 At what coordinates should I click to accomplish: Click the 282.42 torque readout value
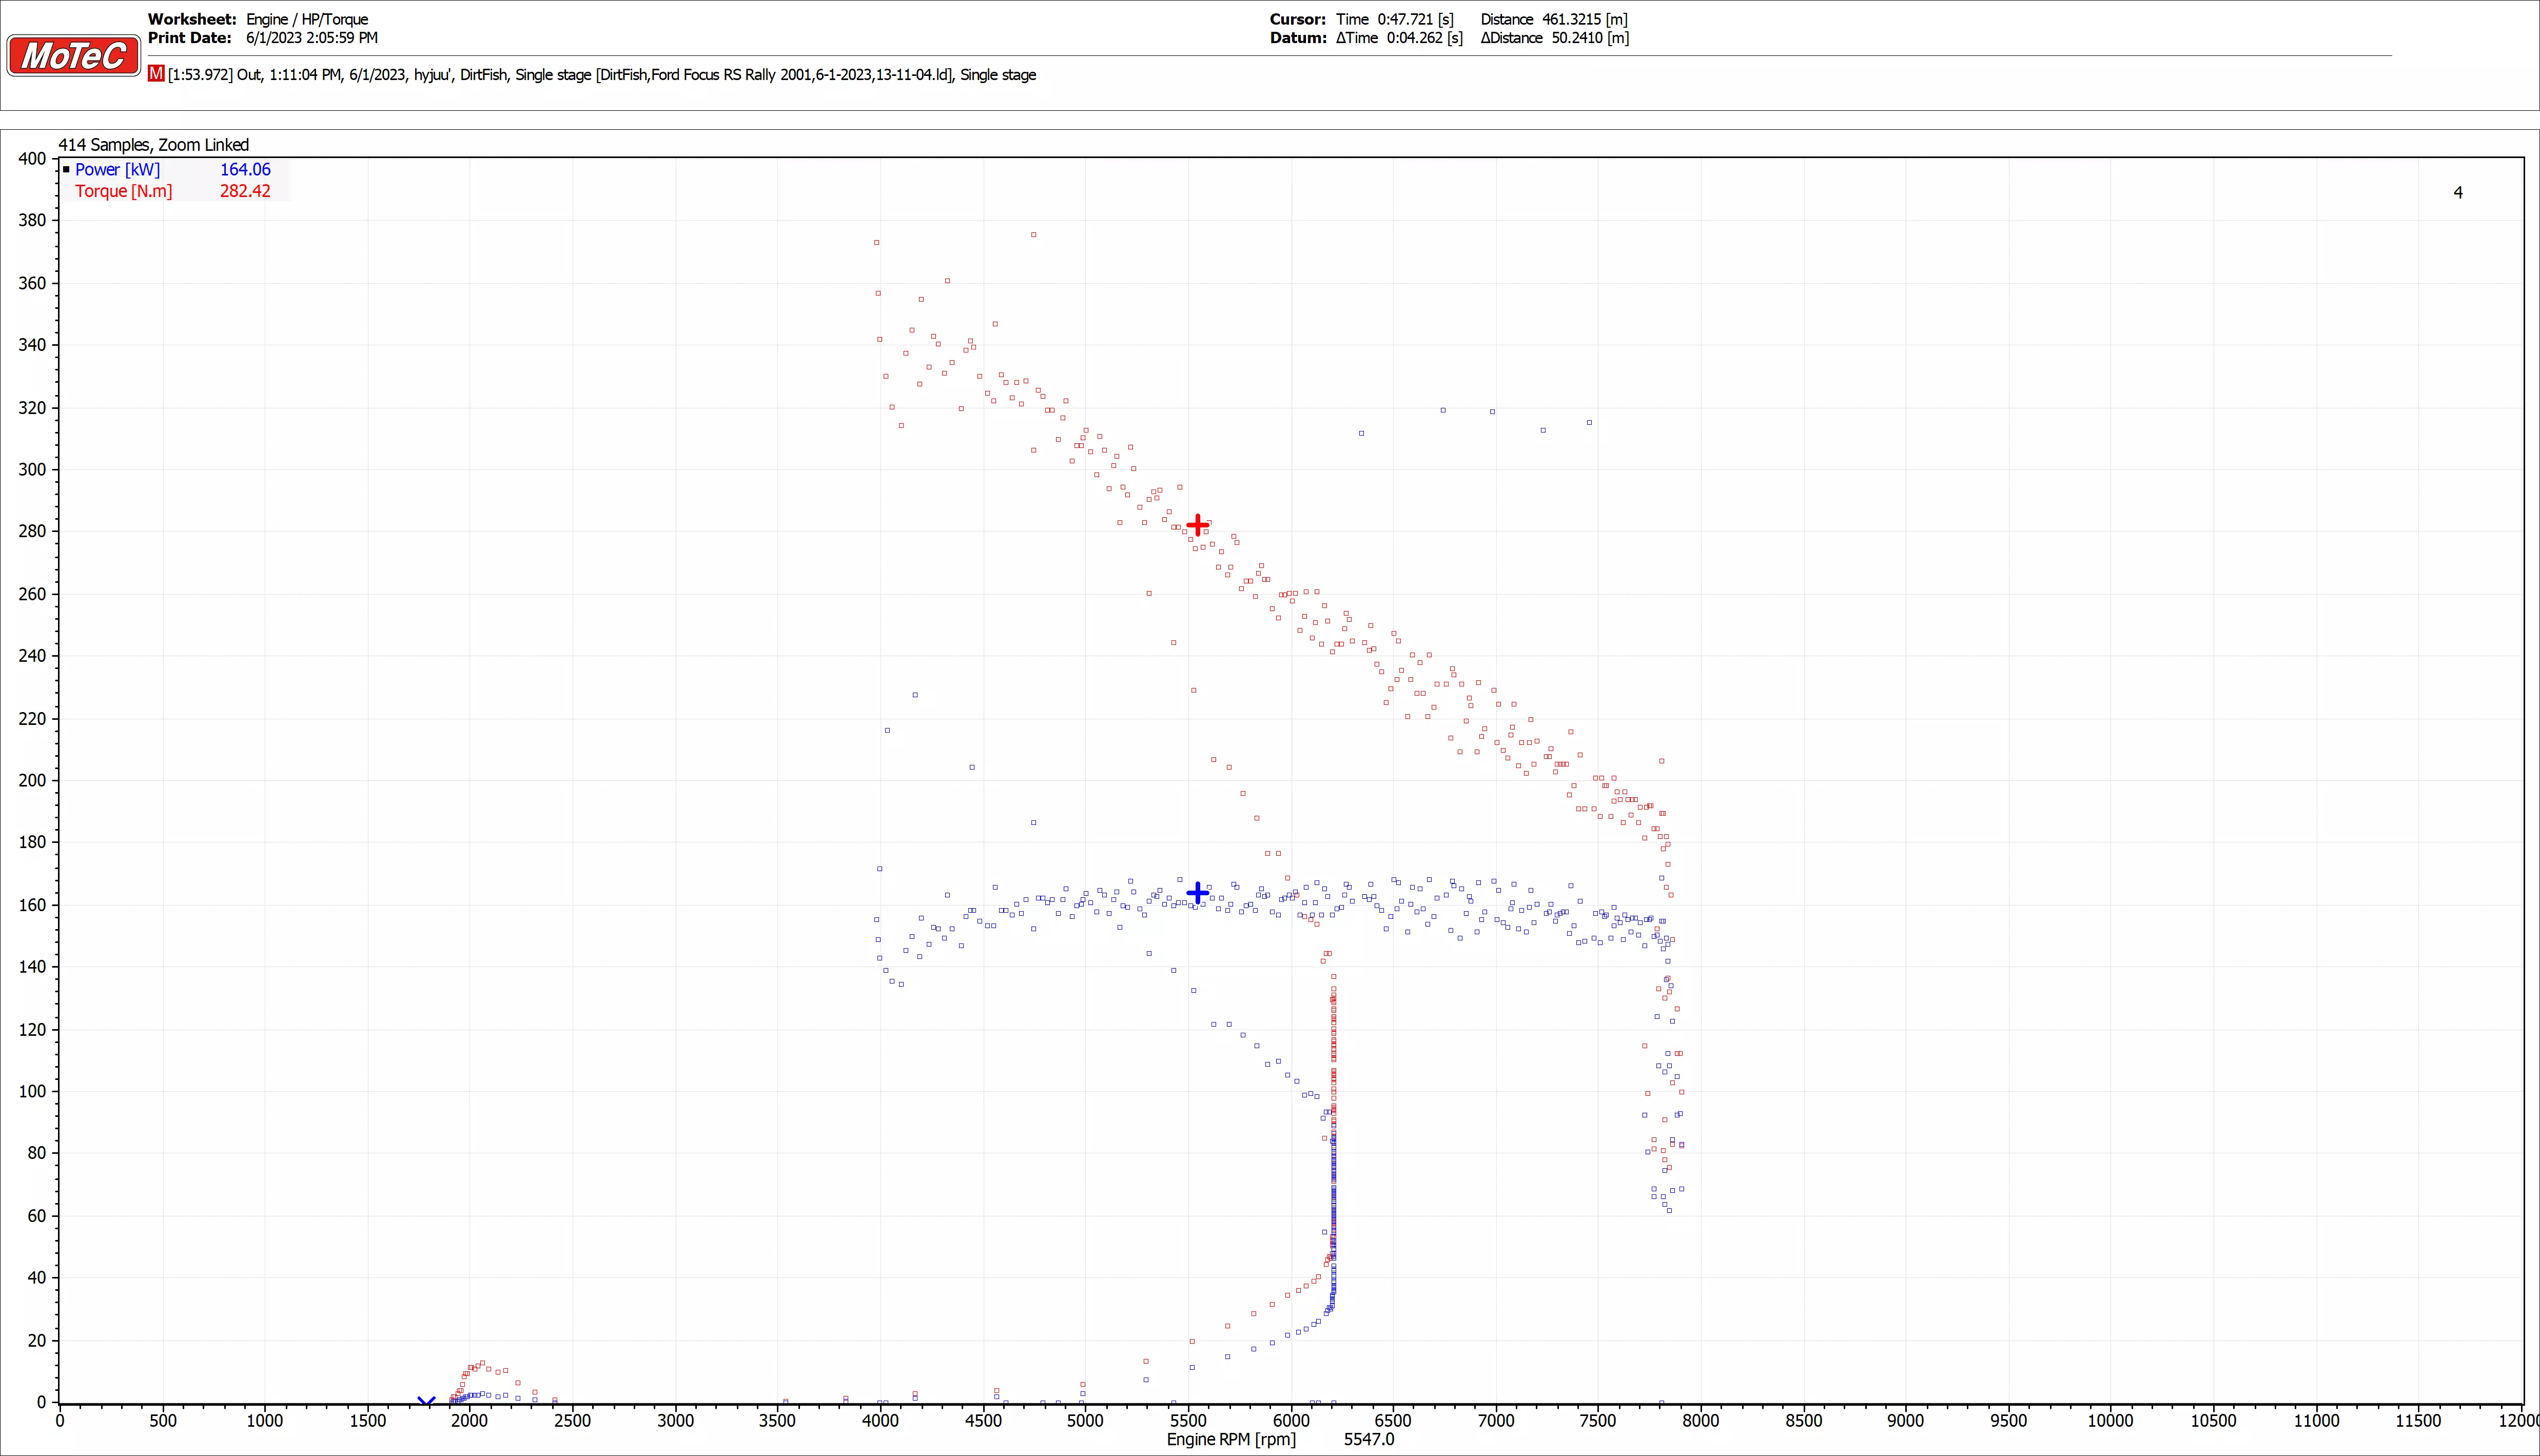[245, 191]
